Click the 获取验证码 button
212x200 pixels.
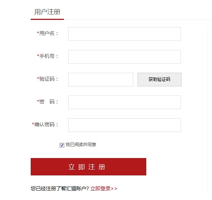tap(160, 80)
